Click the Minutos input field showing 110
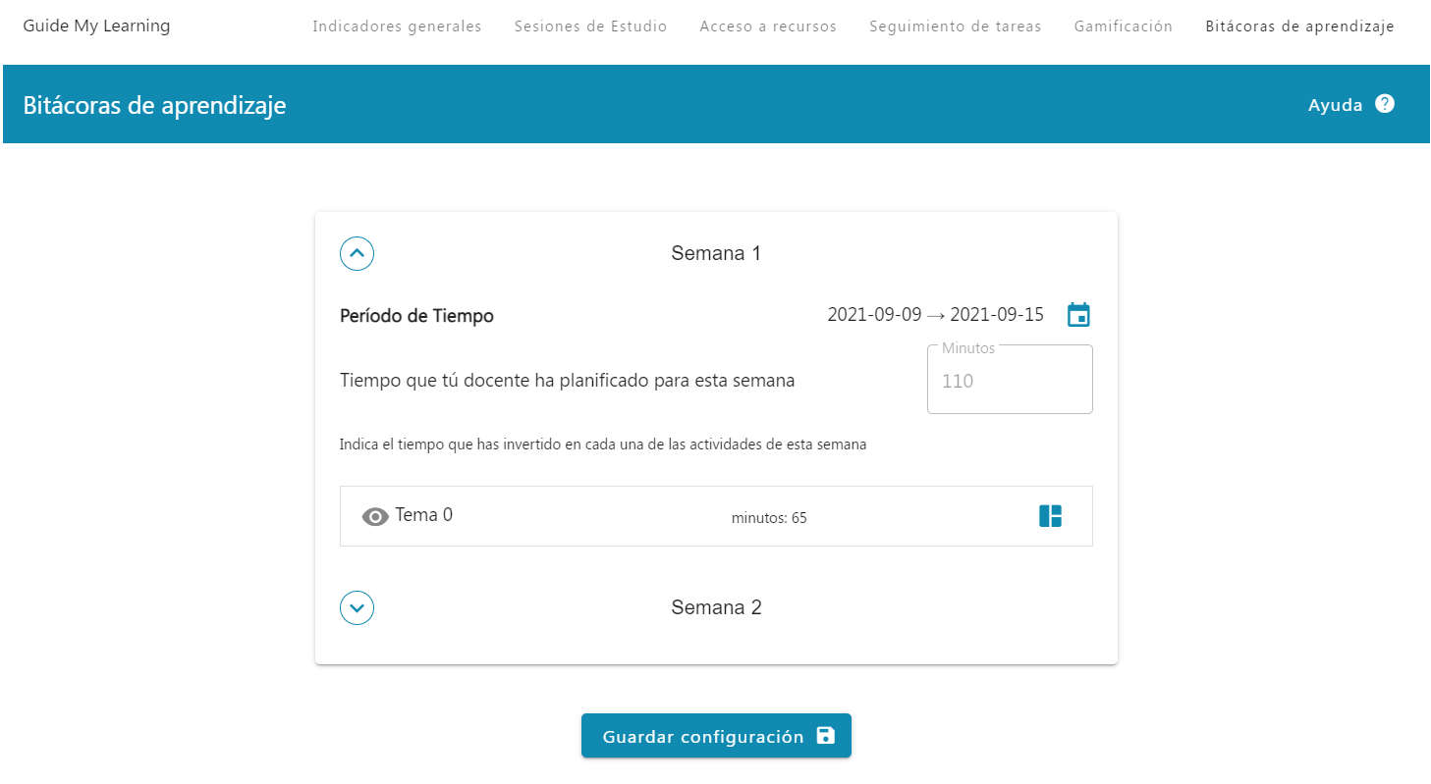This screenshot has height=784, width=1431. (x=1010, y=380)
